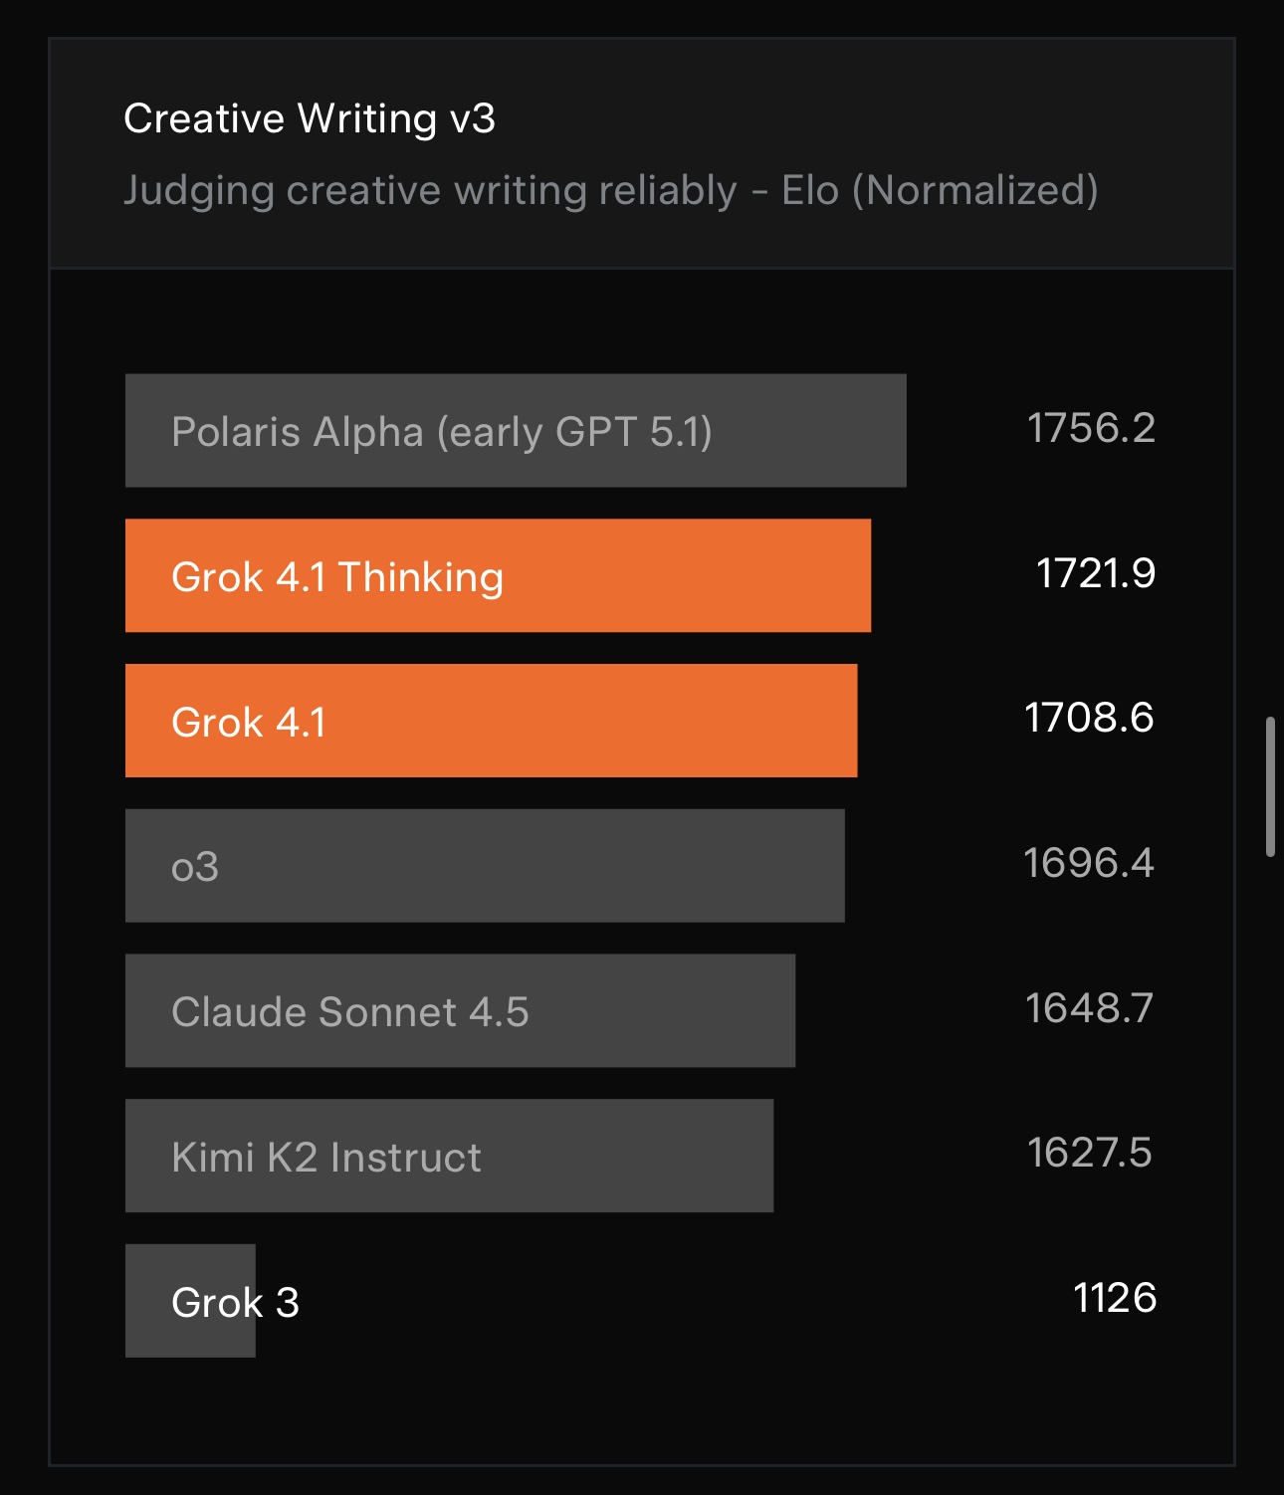
Task: Click the 'Elo (Normalized)' text in subtitle
Action: click(940, 190)
